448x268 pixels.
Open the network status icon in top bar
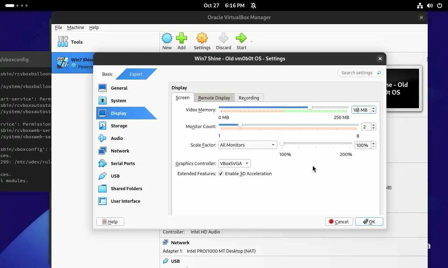[420, 6]
